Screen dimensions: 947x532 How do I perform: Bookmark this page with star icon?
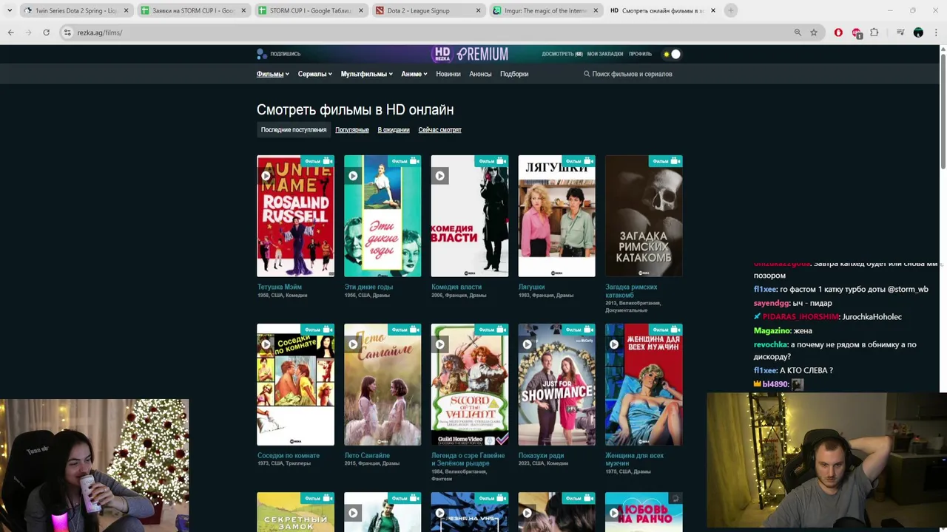tap(814, 33)
